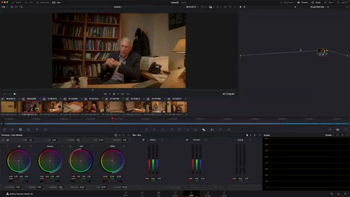Open the Color Warper palette
This screenshot has width=350, height=197.
point(154,130)
